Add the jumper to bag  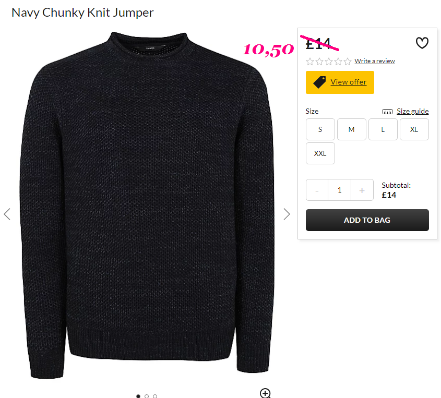pyautogui.click(x=367, y=220)
